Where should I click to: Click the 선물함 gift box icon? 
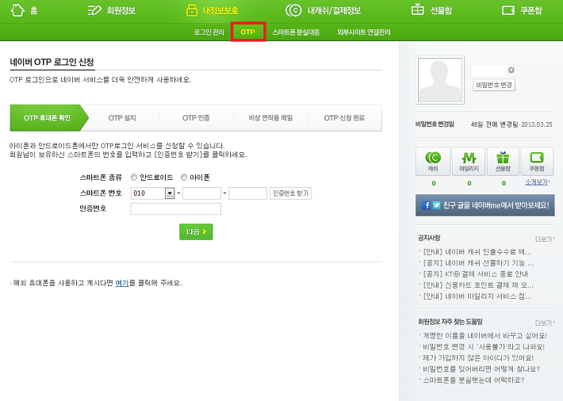pyautogui.click(x=418, y=10)
